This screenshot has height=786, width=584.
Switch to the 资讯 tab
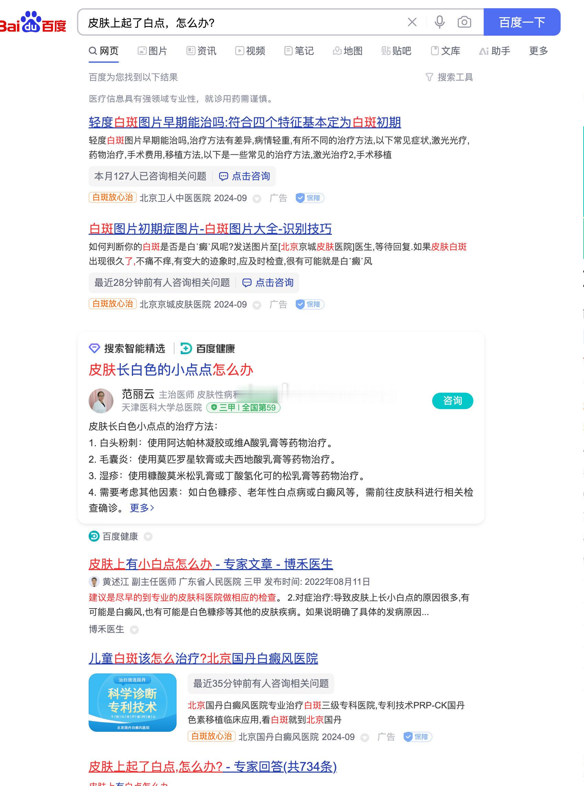(201, 51)
